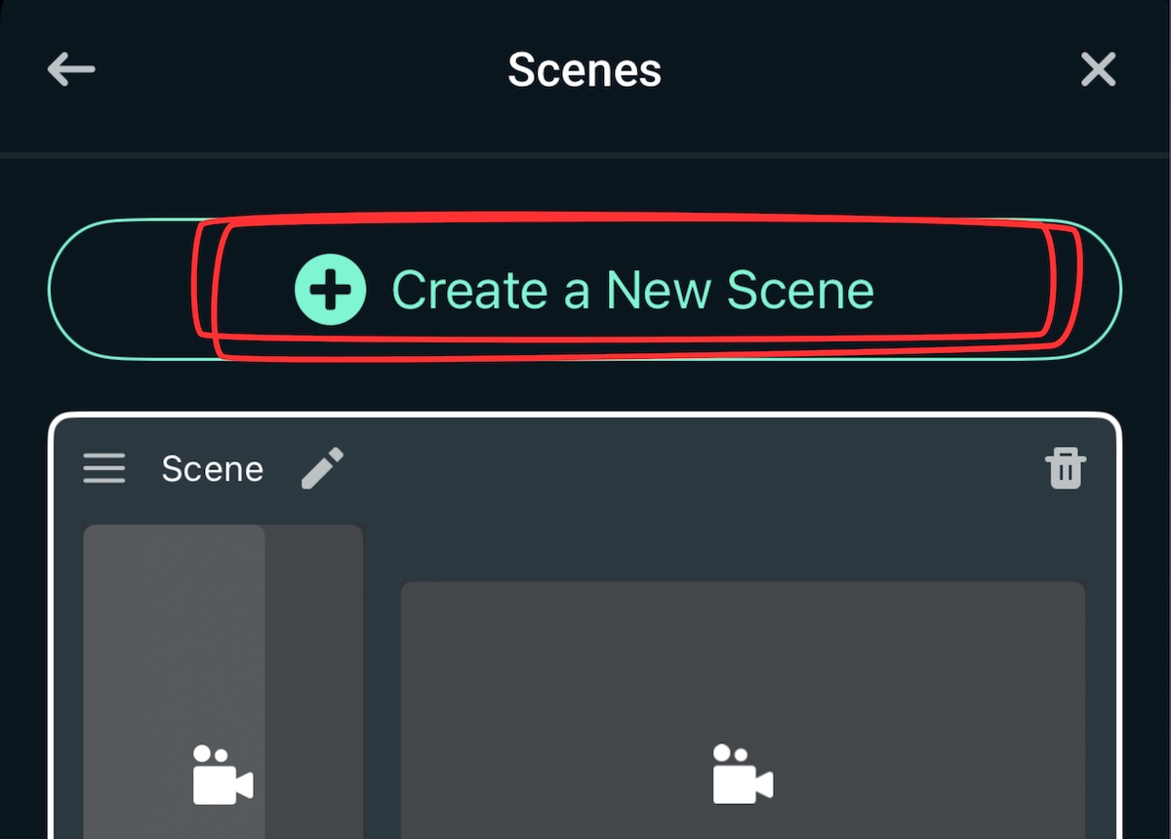This screenshot has height=839, width=1171.
Task: Click the Scene label text
Action: (212, 469)
